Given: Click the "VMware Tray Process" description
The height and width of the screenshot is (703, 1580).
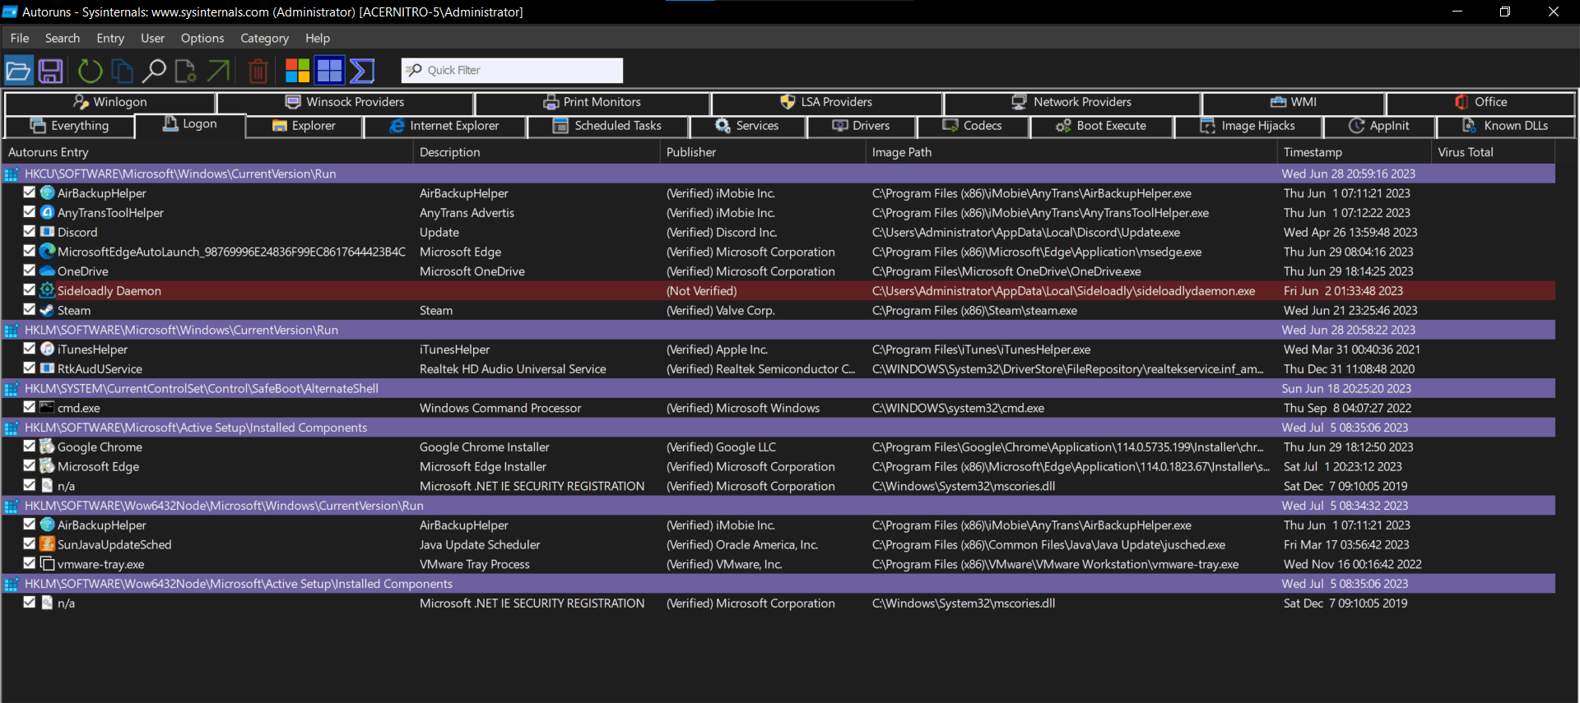Looking at the screenshot, I should [475, 565].
